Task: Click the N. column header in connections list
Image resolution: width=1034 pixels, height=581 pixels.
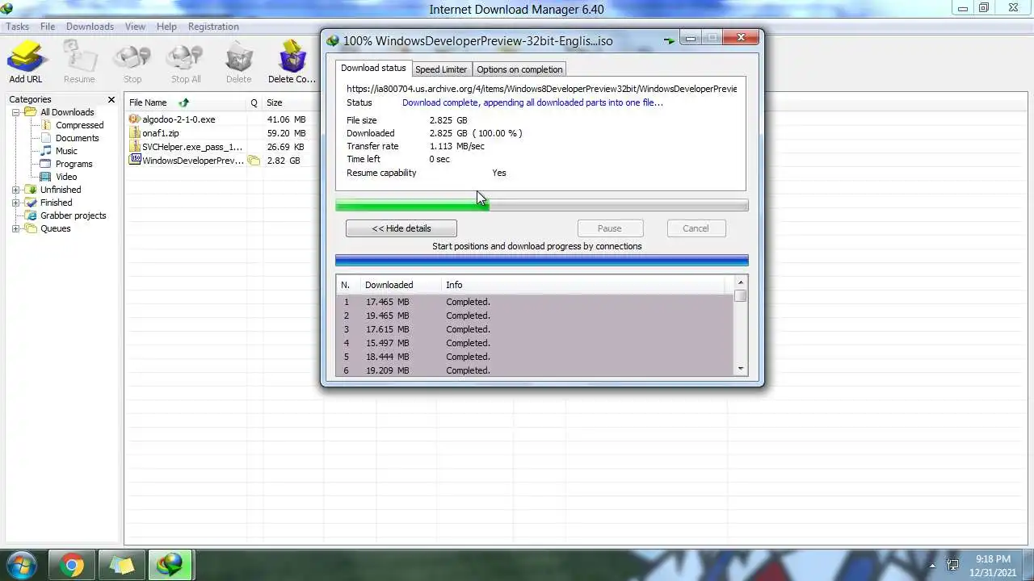Action: click(x=349, y=285)
